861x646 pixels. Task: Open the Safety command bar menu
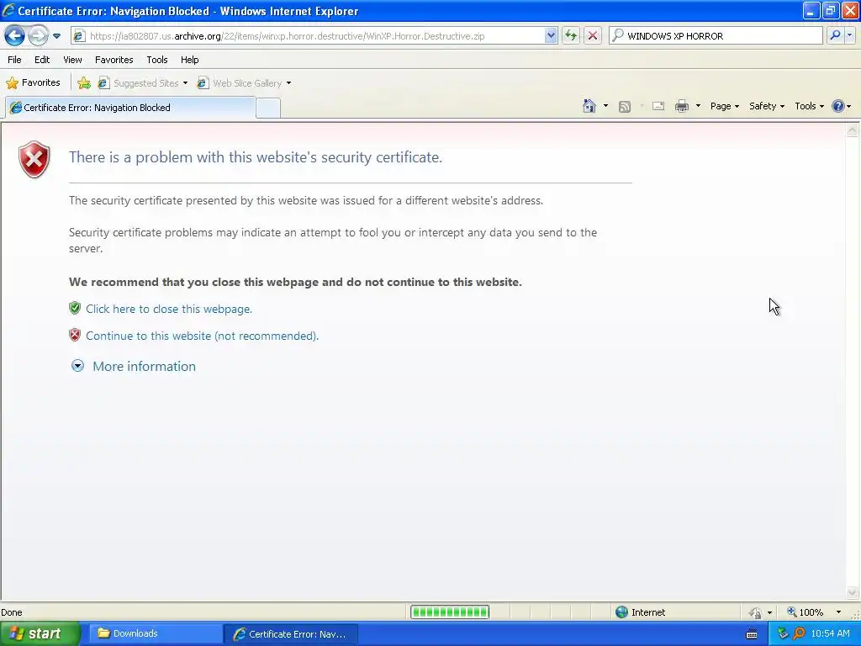(767, 107)
